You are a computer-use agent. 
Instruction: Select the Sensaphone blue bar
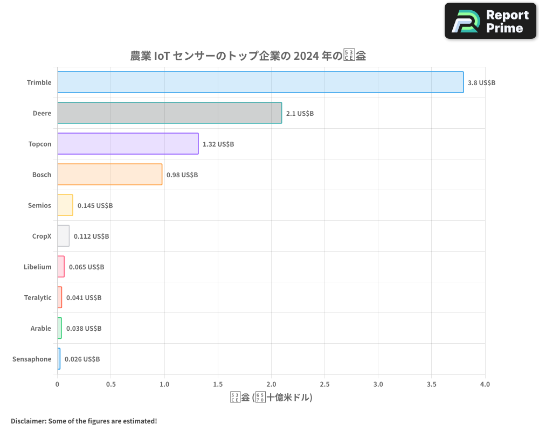point(58,359)
